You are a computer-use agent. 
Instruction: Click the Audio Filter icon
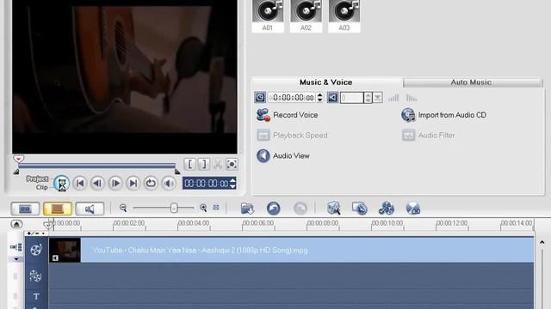pyautogui.click(x=408, y=136)
